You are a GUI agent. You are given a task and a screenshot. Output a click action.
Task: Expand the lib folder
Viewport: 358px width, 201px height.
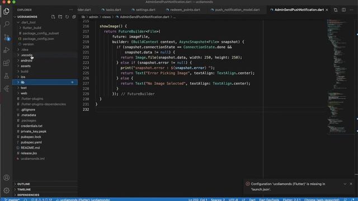pos(45,82)
